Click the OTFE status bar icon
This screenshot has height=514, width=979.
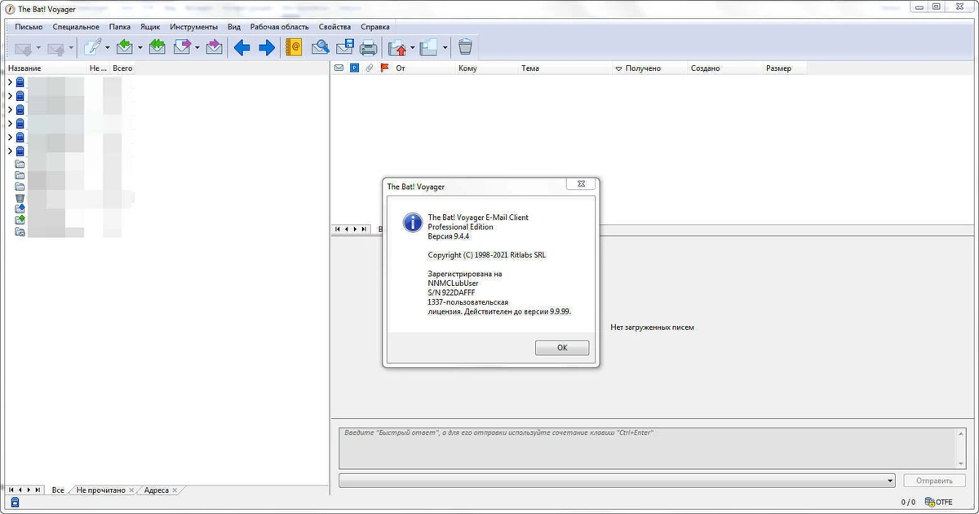[x=939, y=502]
